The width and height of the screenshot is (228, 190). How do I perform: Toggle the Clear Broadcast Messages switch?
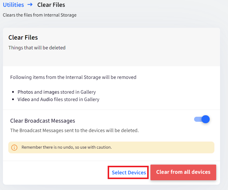(202, 119)
